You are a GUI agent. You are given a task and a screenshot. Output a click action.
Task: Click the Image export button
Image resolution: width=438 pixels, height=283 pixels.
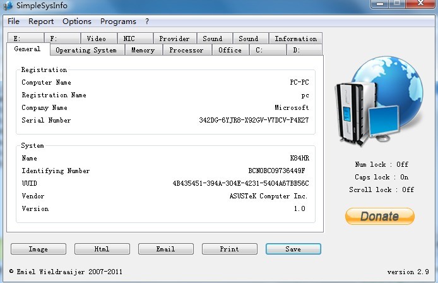[x=38, y=249]
